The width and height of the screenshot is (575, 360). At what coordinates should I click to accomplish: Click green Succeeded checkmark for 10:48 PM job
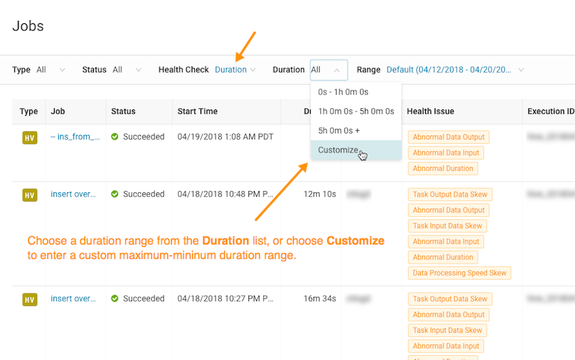[115, 194]
